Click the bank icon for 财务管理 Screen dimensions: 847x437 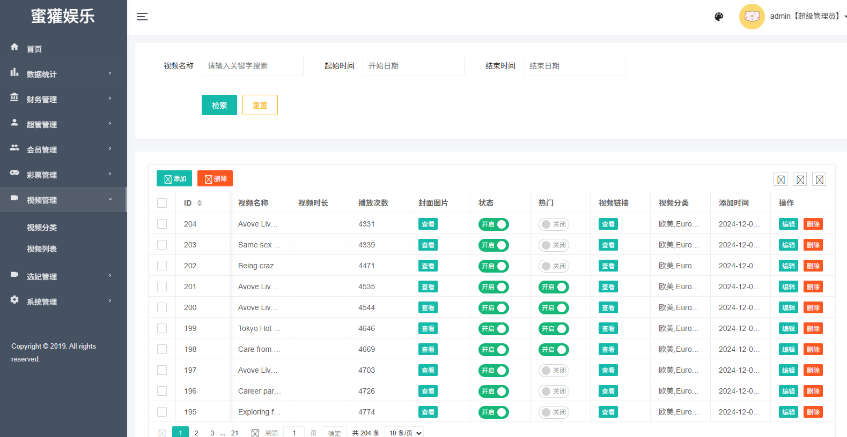coord(14,97)
